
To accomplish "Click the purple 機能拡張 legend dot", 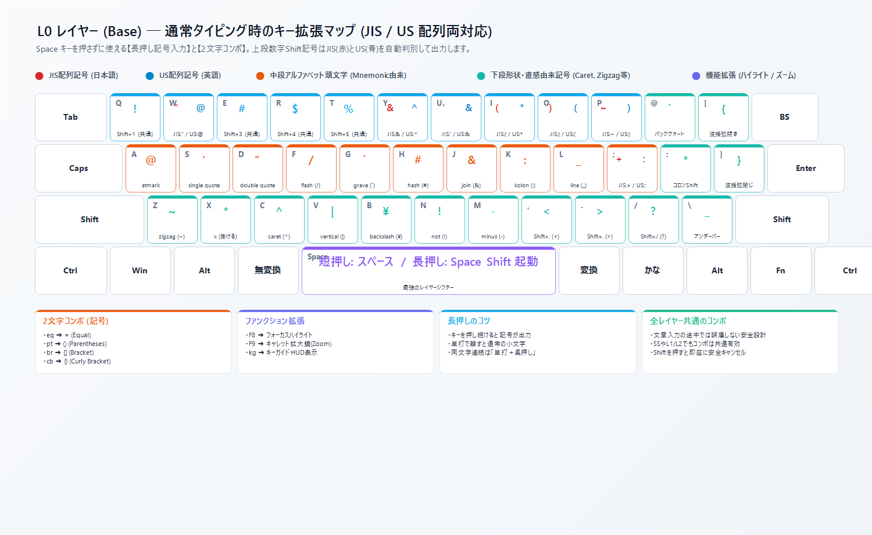I will coord(696,76).
